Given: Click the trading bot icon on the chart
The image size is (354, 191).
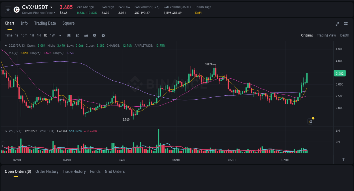Looking at the screenshot, I should tap(310, 121).
